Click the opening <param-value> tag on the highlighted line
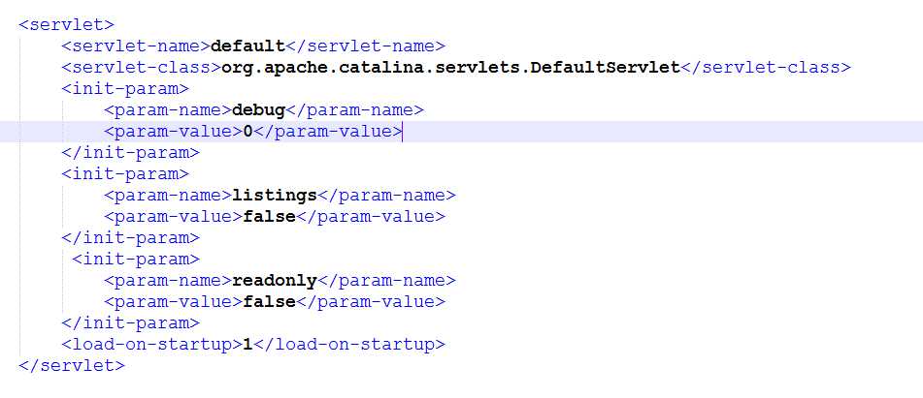Viewport: 923px width, 398px height. (x=174, y=132)
